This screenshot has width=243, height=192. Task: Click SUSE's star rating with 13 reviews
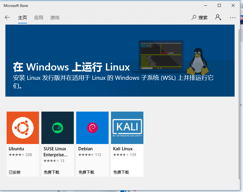click(x=54, y=161)
